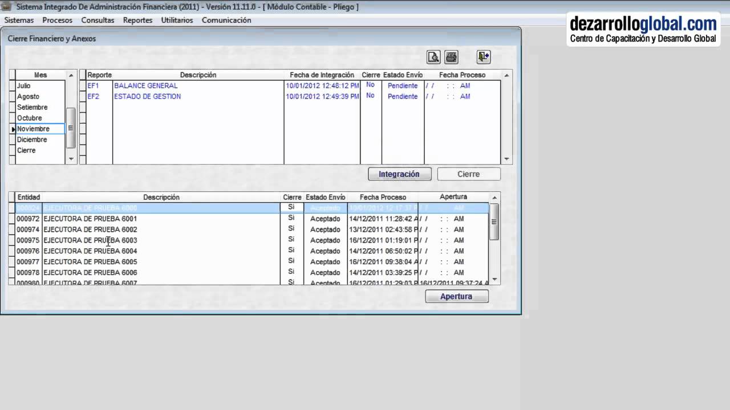
Task: Open the Consultas menu
Action: (x=98, y=20)
